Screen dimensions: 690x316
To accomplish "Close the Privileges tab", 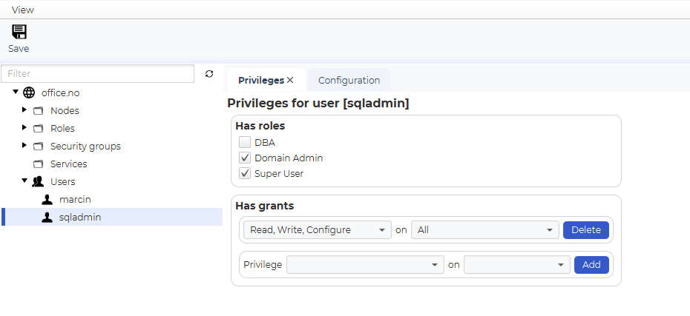I will (x=290, y=81).
